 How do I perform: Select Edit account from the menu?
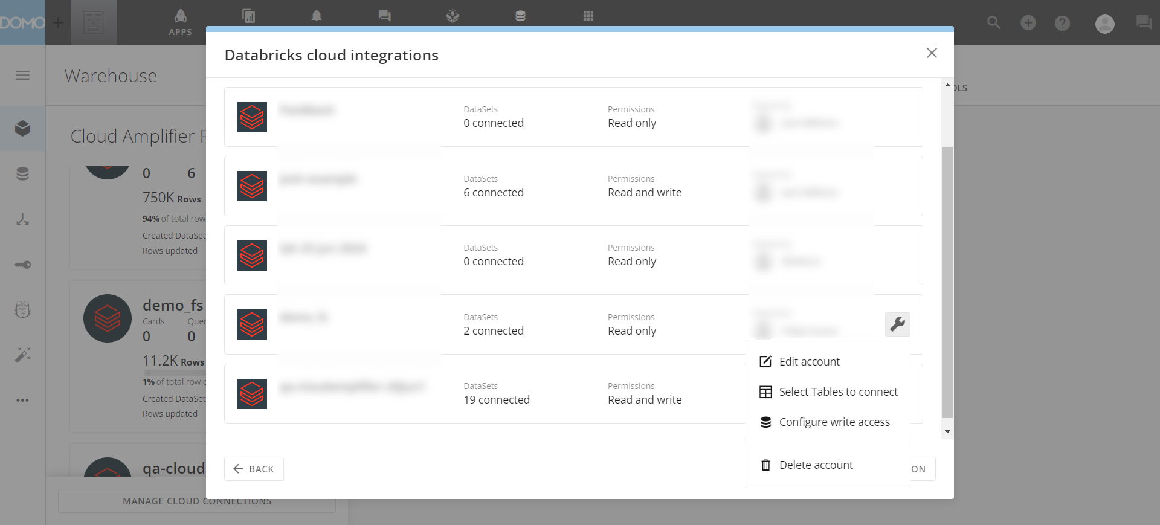pyautogui.click(x=809, y=362)
